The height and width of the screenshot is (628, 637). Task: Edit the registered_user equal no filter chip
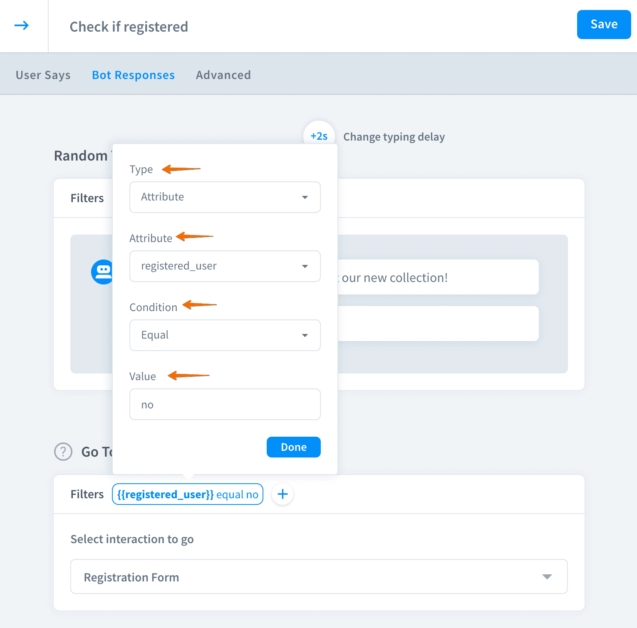[x=188, y=494]
